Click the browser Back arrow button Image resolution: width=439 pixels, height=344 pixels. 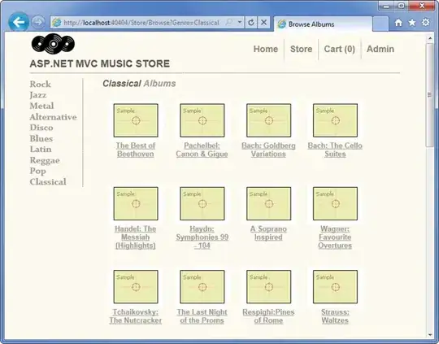19,22
